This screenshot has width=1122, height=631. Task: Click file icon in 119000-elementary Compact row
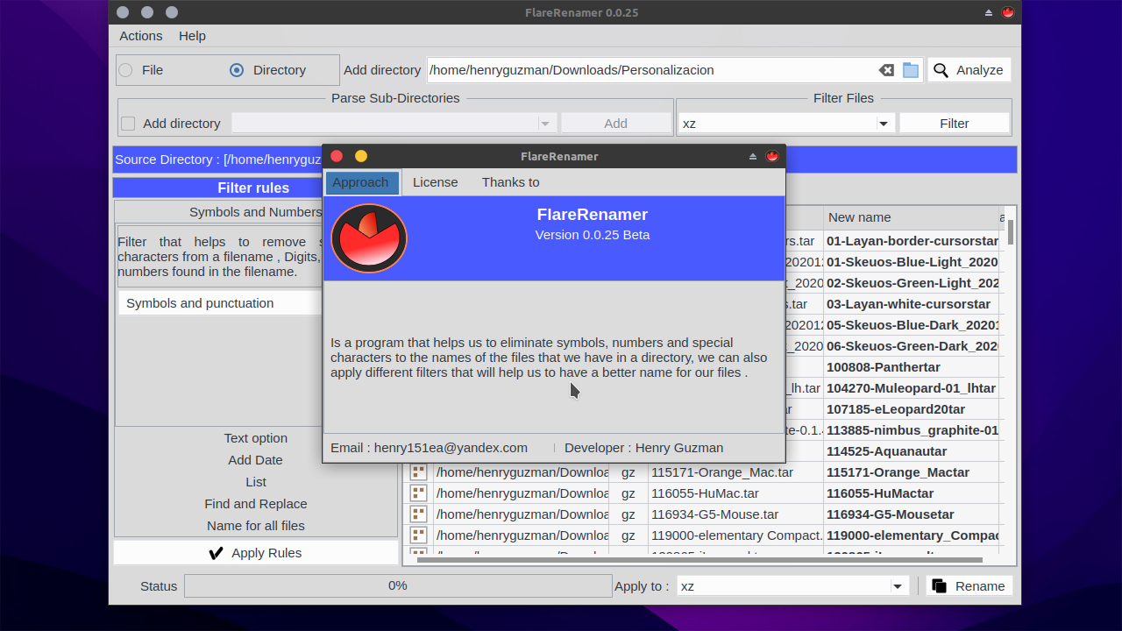tap(418, 535)
